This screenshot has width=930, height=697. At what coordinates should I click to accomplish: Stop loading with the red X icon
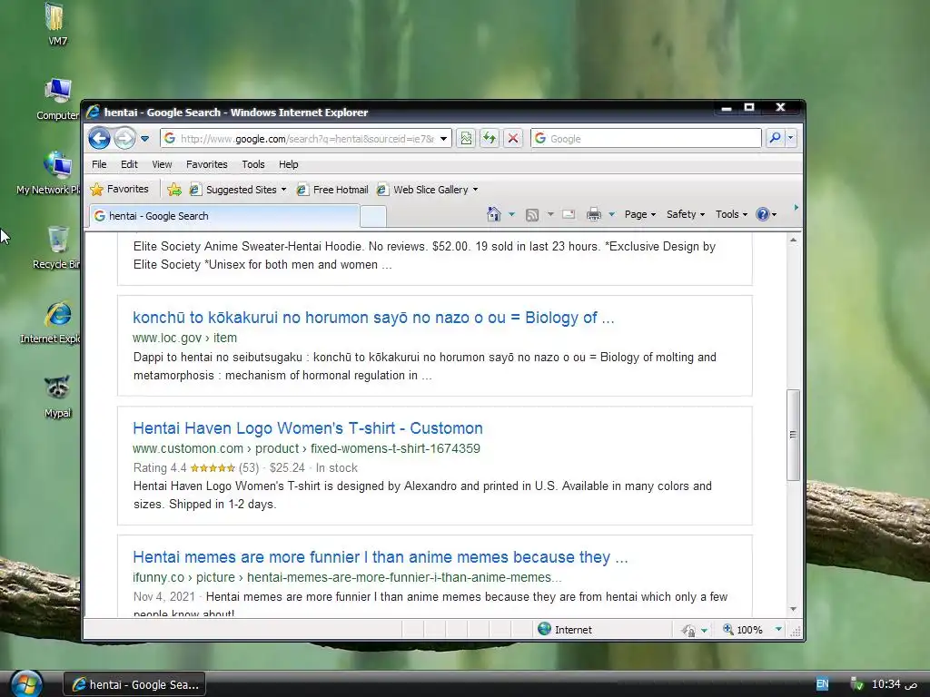coord(513,139)
